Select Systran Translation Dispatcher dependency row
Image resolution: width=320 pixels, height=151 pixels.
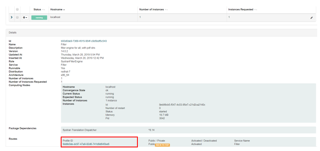tap(188, 130)
